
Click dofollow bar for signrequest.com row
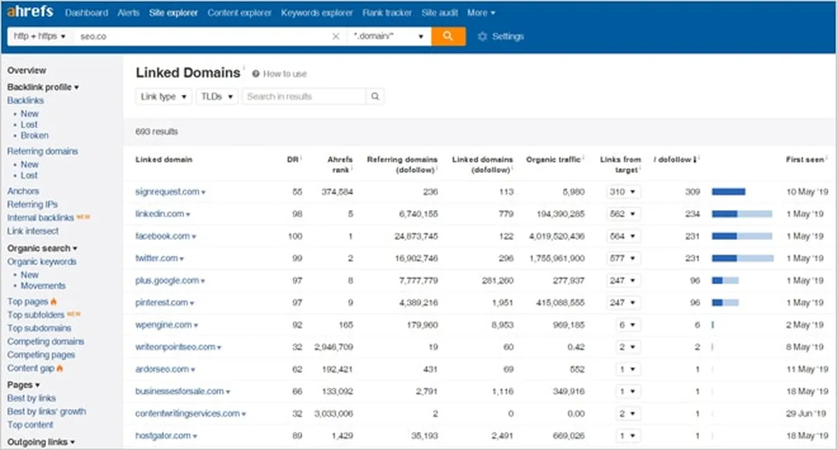point(728,191)
